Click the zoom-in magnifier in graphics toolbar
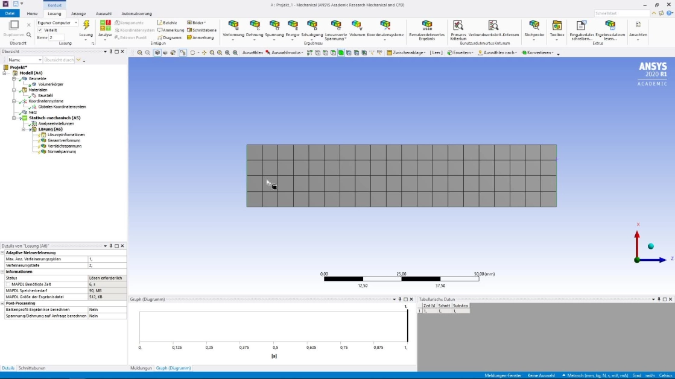The width and height of the screenshot is (675, 379). click(140, 52)
